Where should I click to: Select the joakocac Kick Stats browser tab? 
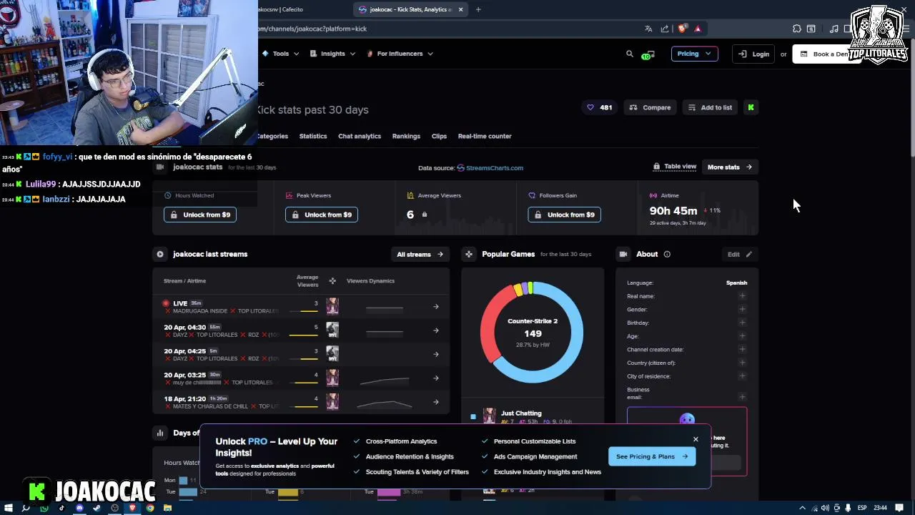tap(411, 9)
